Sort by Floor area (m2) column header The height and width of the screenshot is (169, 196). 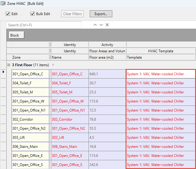(x=107, y=57)
